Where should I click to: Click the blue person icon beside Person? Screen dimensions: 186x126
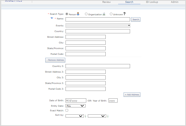tap(78, 14)
